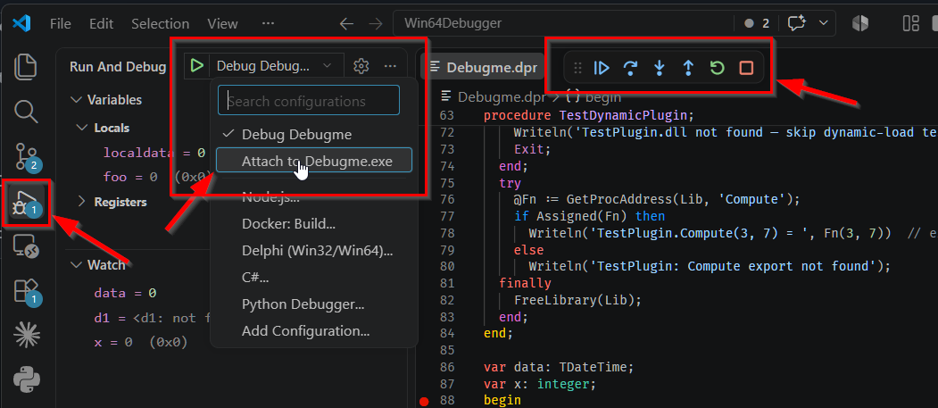Click on 'var data: TDateTime;' line
Viewport: 938px width, 408px height.
[x=558, y=367]
